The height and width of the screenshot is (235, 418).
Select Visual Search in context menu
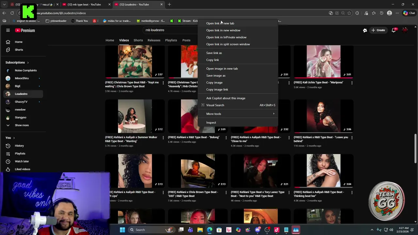tap(238, 105)
